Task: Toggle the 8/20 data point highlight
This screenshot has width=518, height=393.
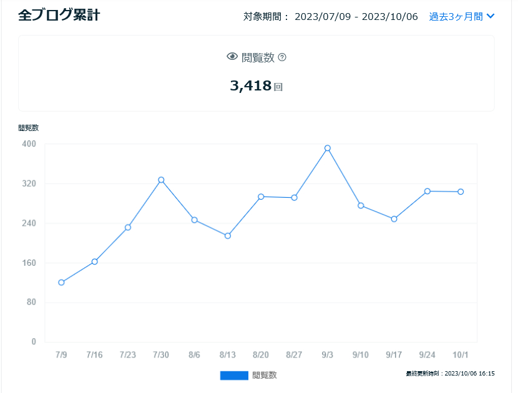Action: pyautogui.click(x=260, y=196)
